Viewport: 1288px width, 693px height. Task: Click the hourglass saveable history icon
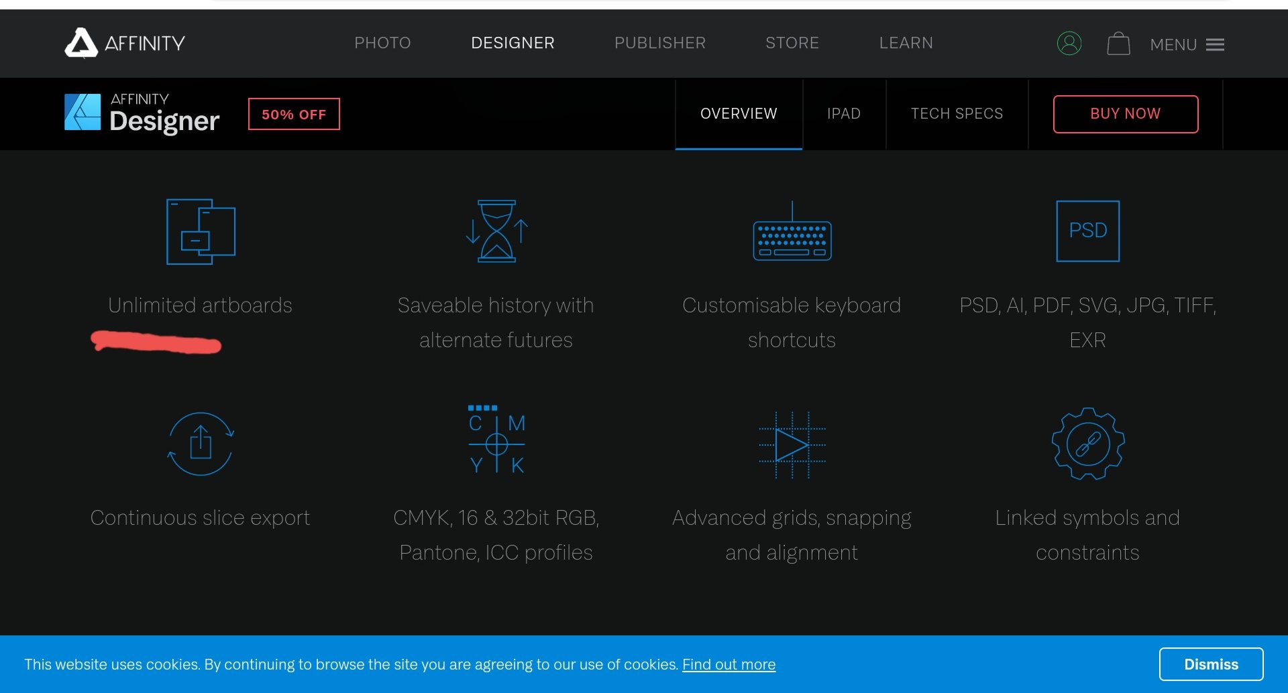click(x=496, y=231)
